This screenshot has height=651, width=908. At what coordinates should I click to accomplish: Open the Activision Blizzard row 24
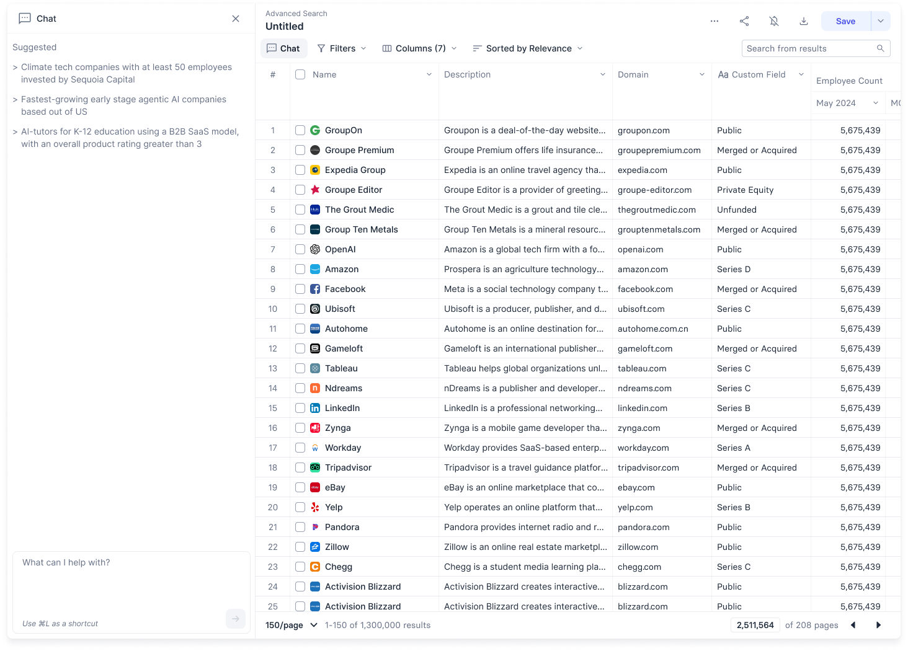363,587
